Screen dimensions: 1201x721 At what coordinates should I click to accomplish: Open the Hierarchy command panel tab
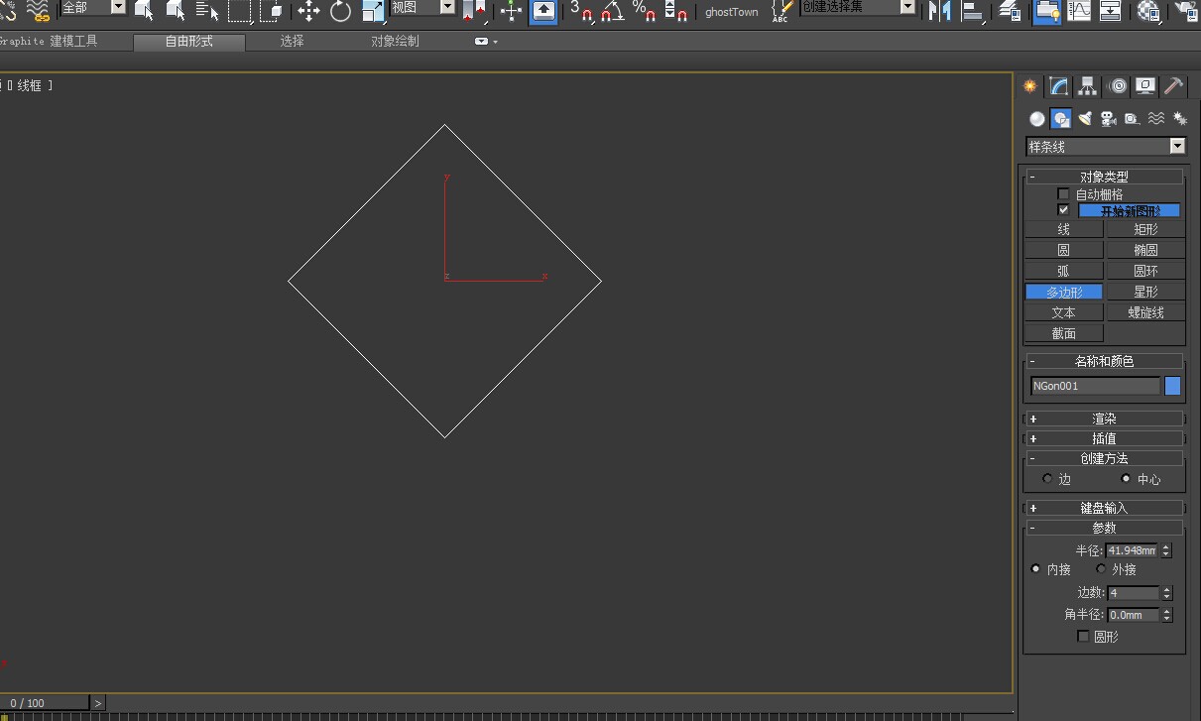1088,86
